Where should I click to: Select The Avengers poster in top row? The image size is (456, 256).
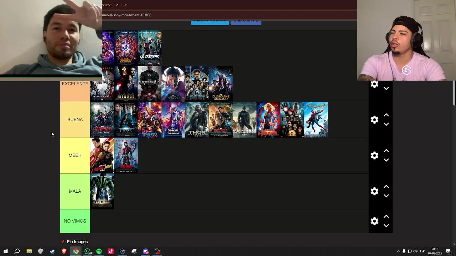[x=150, y=48]
